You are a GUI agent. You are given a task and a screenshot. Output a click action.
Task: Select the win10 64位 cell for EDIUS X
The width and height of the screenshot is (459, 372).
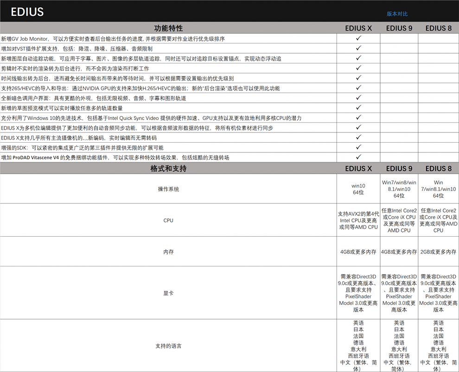point(358,189)
